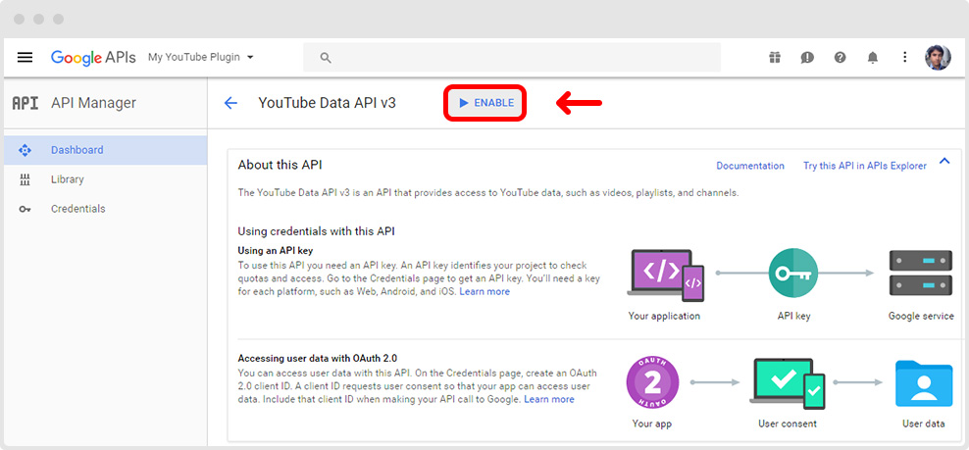
Task: Open the notifications bell
Action: pyautogui.click(x=873, y=58)
